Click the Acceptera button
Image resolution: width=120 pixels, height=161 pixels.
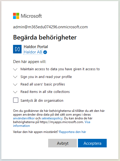point(92,143)
